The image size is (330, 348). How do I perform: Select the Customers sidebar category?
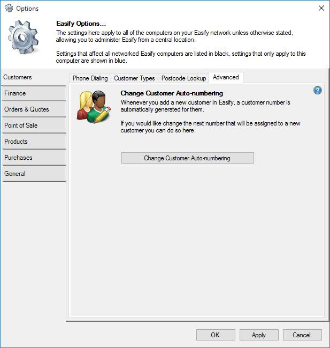click(x=33, y=77)
